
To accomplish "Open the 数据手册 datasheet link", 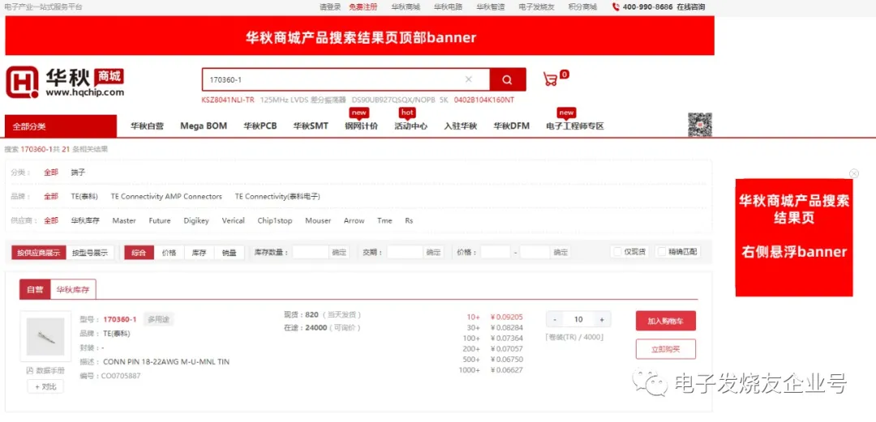I will click(x=45, y=370).
